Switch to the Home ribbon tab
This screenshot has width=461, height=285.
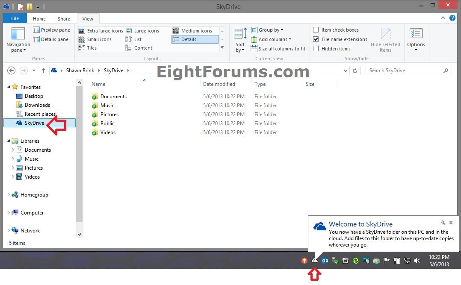tap(39, 18)
